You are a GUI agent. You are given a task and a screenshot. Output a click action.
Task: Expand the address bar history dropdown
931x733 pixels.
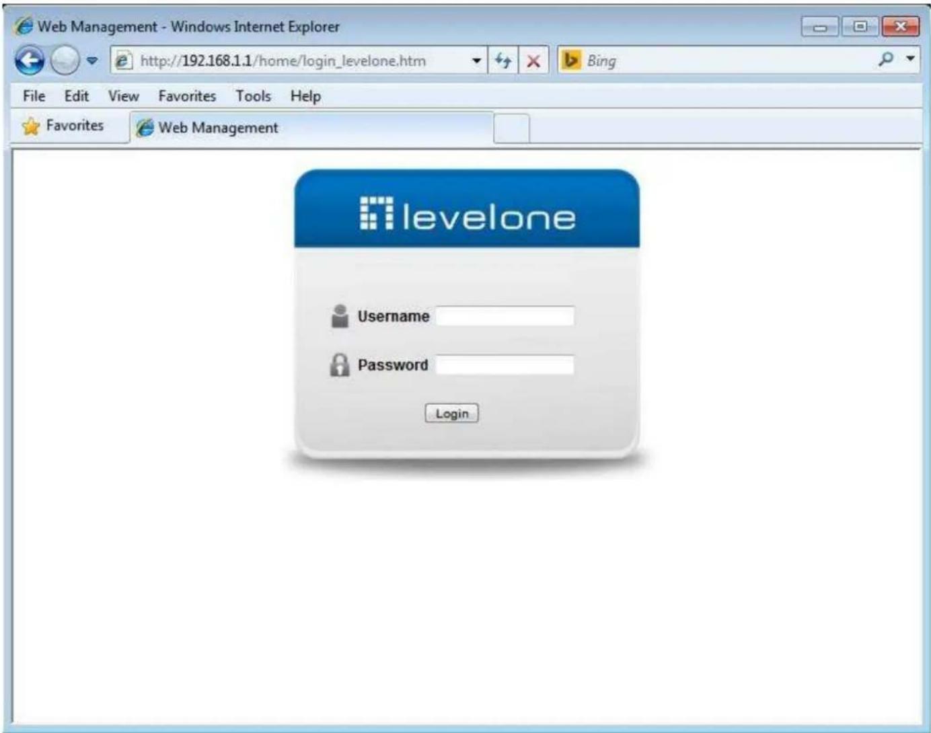[476, 61]
